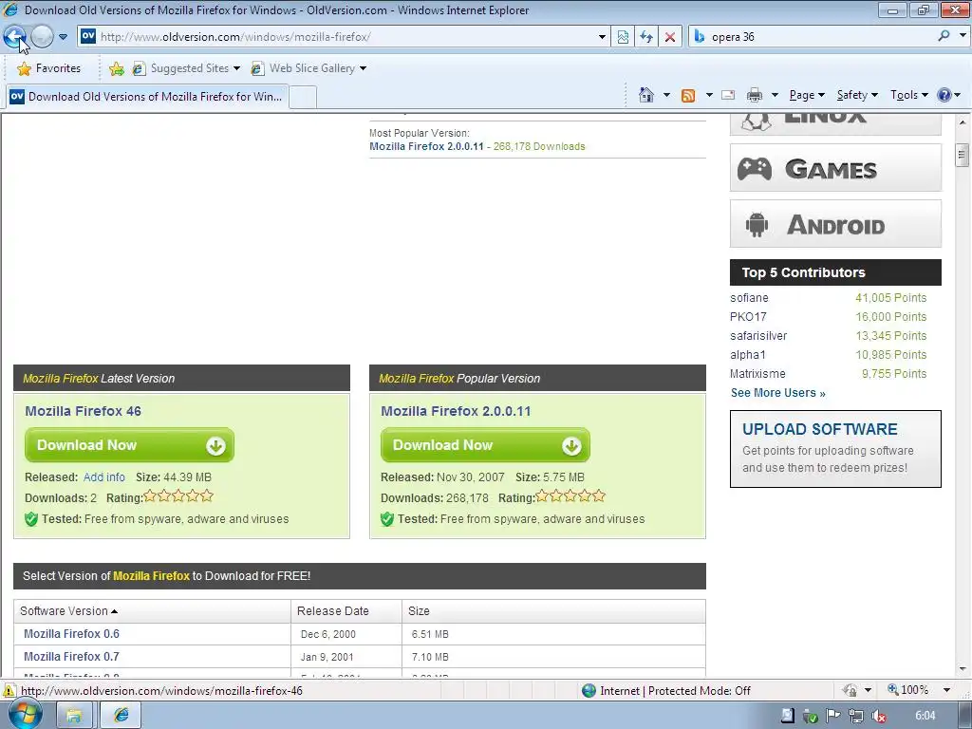Screen dimensions: 972x729
Task: Follow the See More Users link
Action: pyautogui.click(x=778, y=393)
